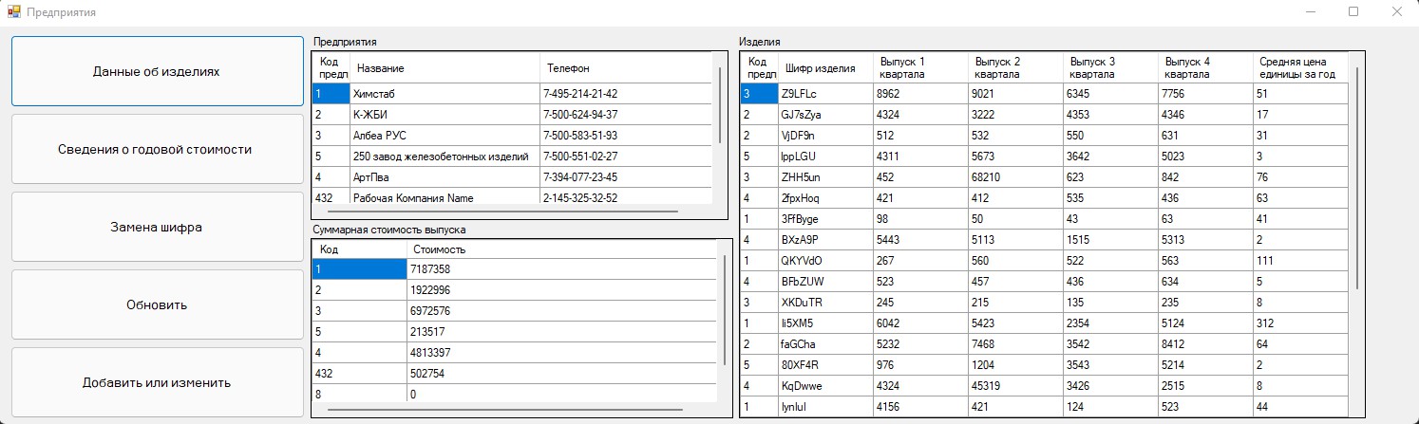The height and width of the screenshot is (424, 1419).
Task: Click "Стоимость" column header
Action: [560, 249]
